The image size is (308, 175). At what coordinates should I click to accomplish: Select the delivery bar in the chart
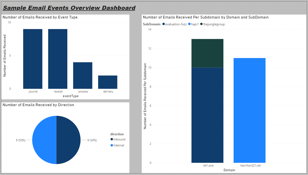click(108, 82)
